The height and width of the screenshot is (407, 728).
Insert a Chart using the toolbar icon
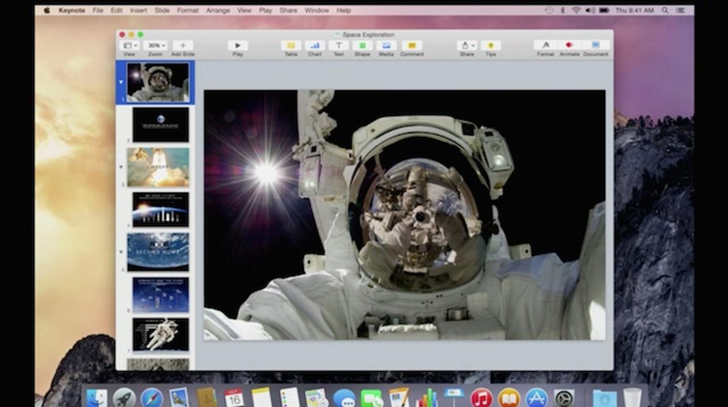pyautogui.click(x=315, y=46)
